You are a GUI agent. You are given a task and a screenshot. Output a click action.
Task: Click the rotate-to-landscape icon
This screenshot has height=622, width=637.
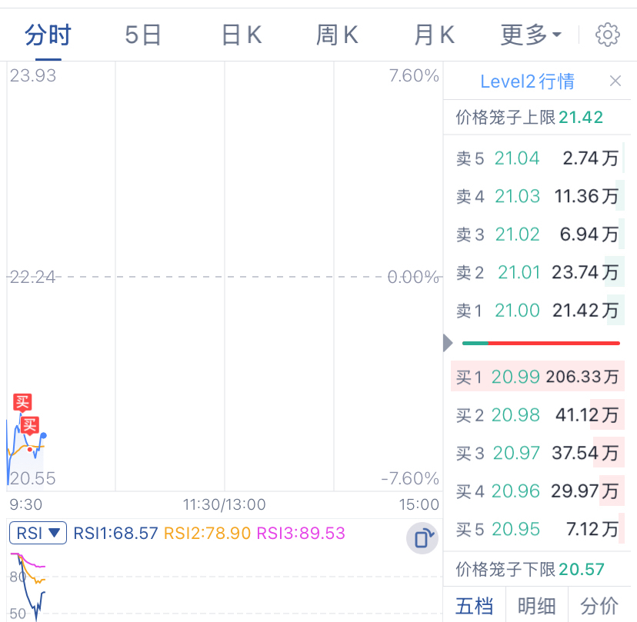pos(422,538)
